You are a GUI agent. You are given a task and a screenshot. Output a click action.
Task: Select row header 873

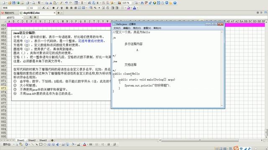(3, 88)
